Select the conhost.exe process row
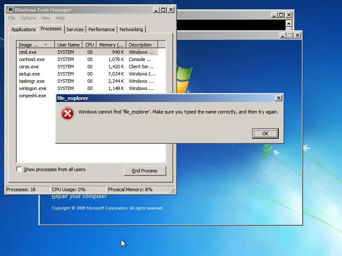The height and width of the screenshot is (256, 342). click(x=88, y=59)
